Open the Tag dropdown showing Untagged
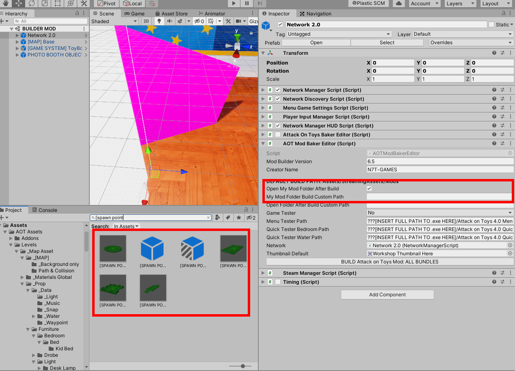Screen dimensions: 515x371 coord(339,34)
